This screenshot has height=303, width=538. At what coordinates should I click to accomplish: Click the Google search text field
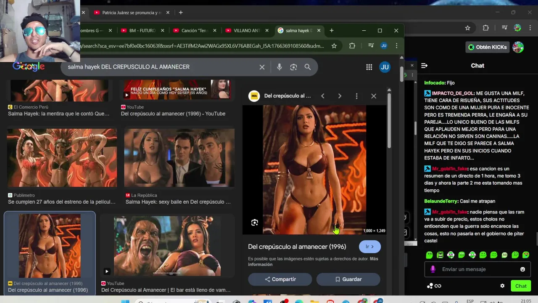(x=162, y=67)
